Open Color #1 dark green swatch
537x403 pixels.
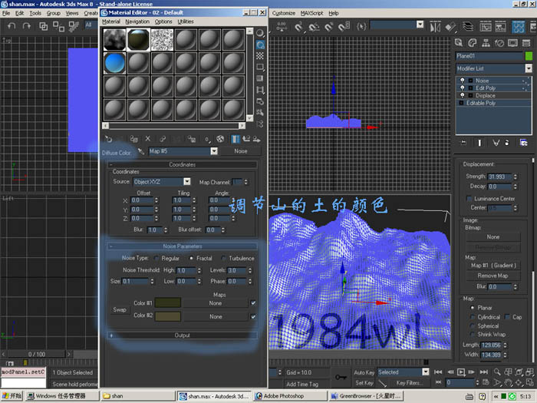(168, 303)
